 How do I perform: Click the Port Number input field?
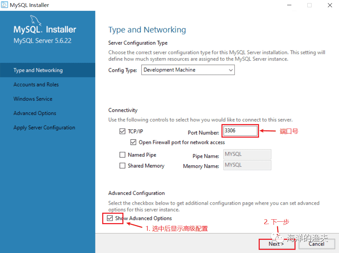click(x=240, y=131)
